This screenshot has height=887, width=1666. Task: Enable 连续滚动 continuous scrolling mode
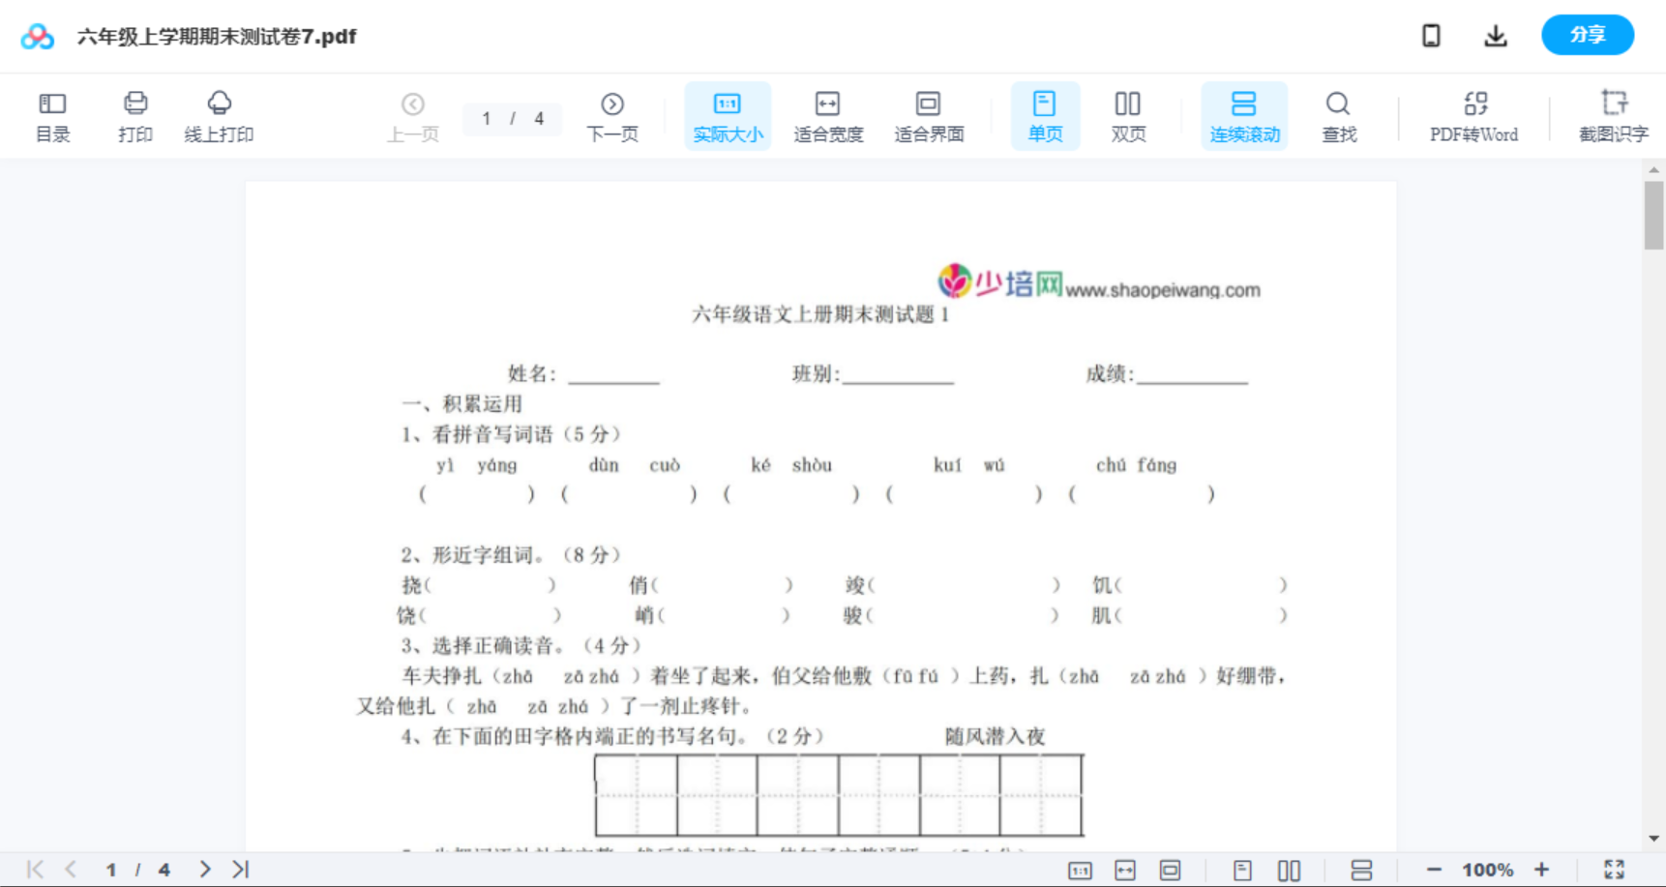tap(1244, 115)
